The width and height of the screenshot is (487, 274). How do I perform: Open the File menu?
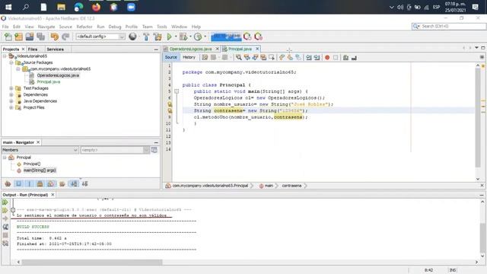(x=5, y=27)
